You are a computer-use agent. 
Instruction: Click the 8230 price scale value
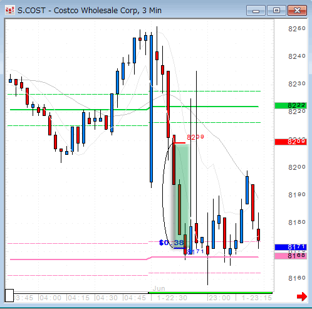click(297, 84)
